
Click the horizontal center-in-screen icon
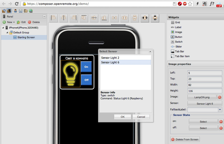tap(145, 18)
